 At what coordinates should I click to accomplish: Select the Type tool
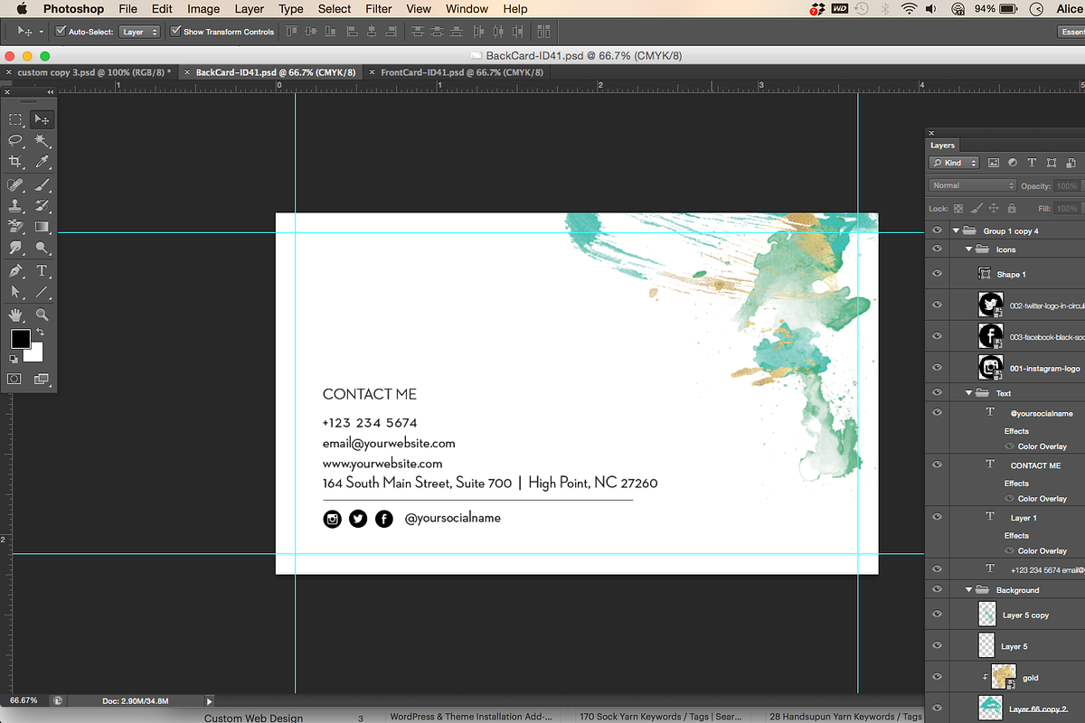[x=42, y=271]
